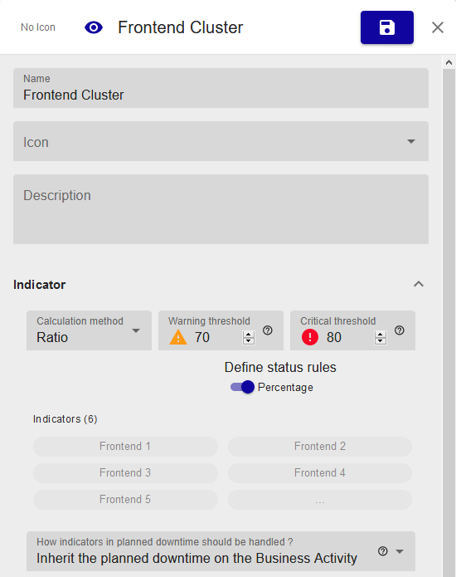
Task: Click the ellipsis chip for more indicators
Action: [x=320, y=500]
